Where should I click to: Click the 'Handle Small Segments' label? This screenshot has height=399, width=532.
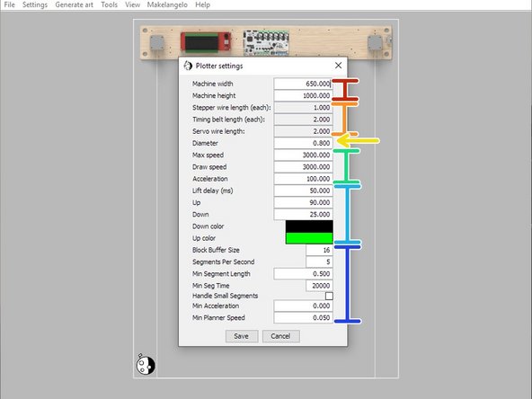pos(225,296)
